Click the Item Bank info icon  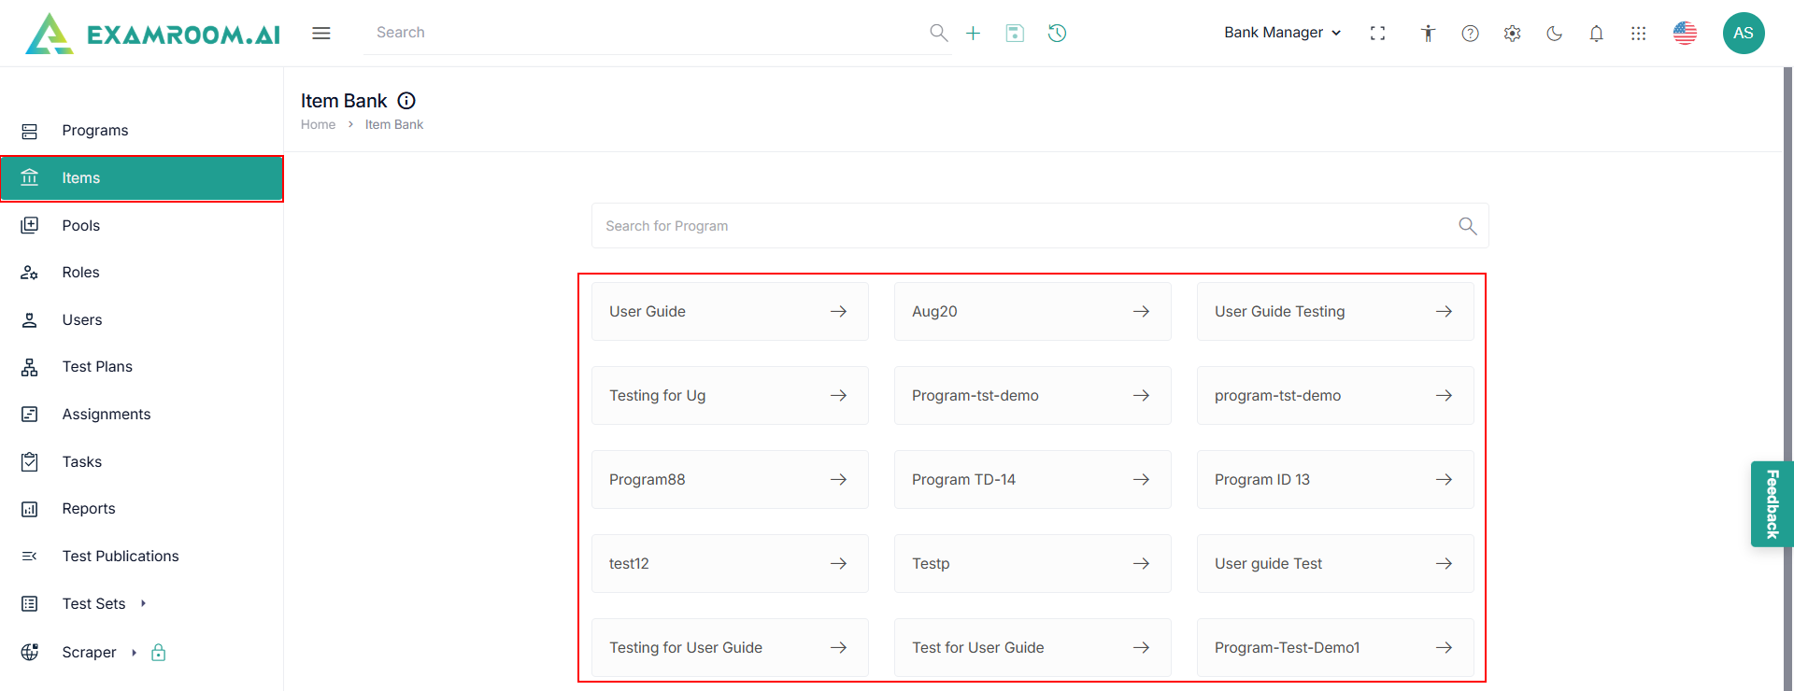click(406, 101)
